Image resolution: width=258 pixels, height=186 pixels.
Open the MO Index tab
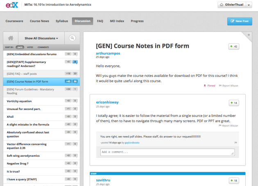click(x=117, y=21)
